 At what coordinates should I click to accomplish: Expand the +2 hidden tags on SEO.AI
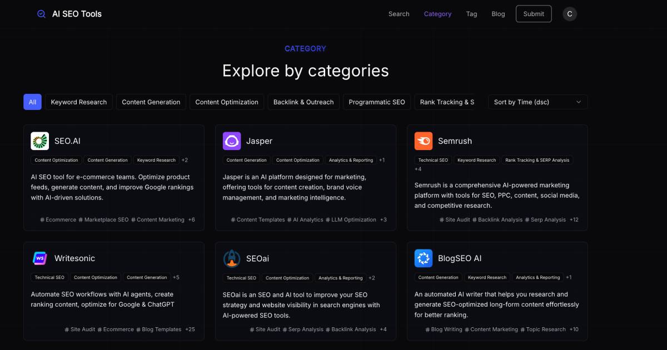tap(185, 160)
